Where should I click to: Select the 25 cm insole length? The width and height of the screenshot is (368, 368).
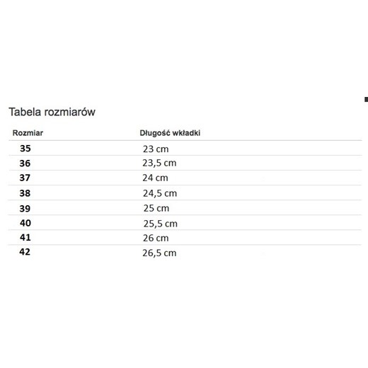[x=156, y=208]
